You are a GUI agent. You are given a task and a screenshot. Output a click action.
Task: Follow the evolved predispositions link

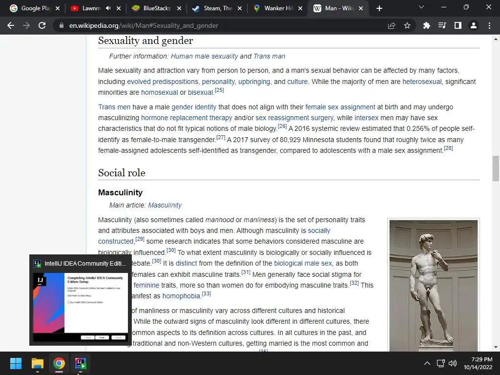point(163,82)
